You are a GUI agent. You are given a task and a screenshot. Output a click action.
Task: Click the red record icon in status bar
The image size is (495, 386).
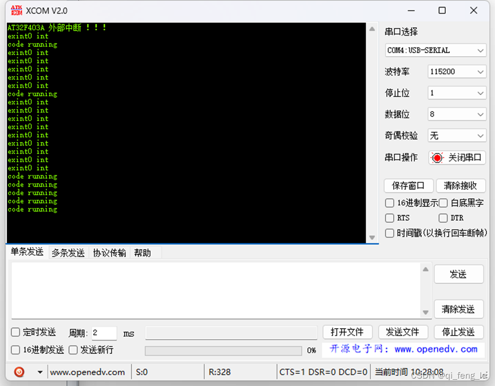19,372
